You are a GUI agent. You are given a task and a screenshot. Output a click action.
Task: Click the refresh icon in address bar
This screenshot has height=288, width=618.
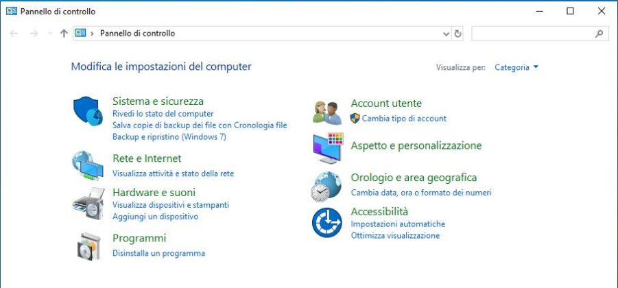coord(457,34)
